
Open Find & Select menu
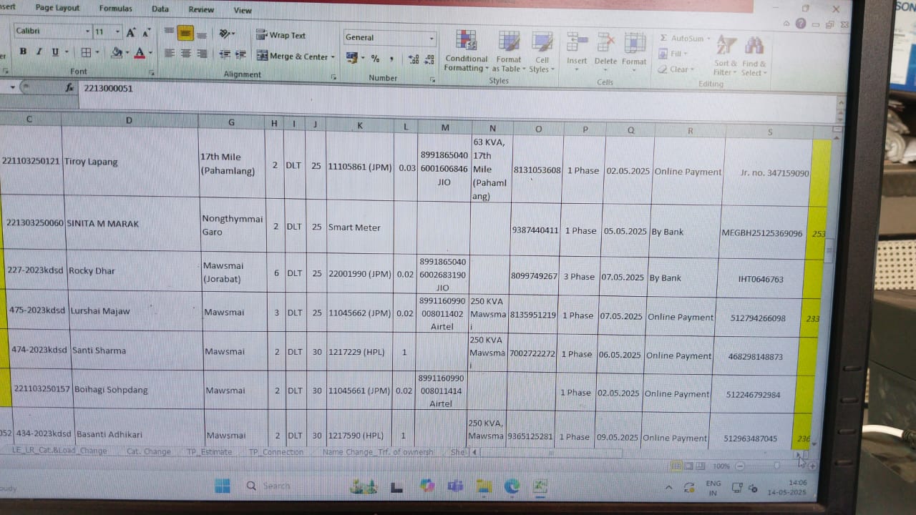pos(753,56)
